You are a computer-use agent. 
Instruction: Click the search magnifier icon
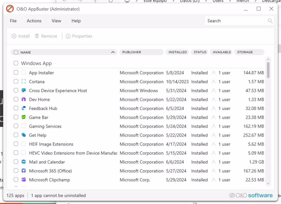pyautogui.click(x=270, y=21)
